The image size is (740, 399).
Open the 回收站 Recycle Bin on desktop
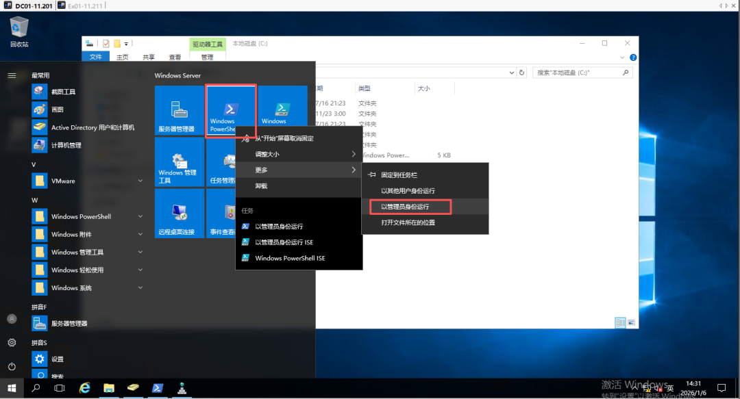tap(19, 31)
